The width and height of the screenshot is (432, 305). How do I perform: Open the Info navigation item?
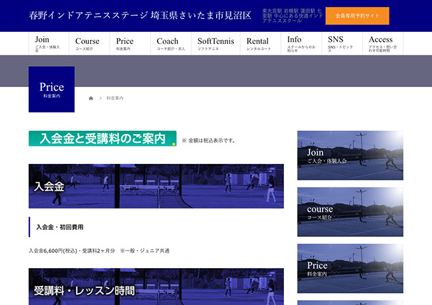tap(301, 44)
